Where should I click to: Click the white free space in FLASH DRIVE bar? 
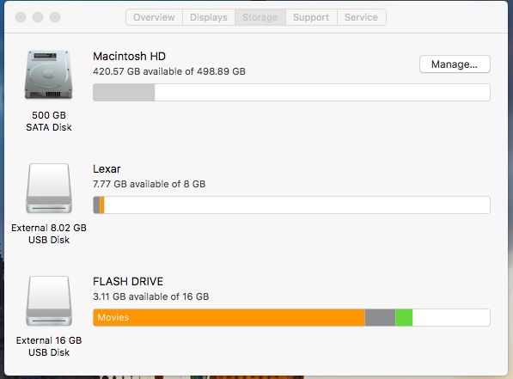451,317
